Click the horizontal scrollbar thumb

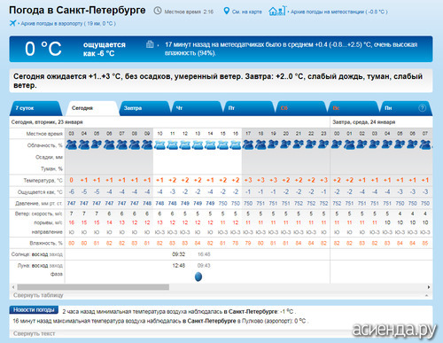click(x=93, y=287)
